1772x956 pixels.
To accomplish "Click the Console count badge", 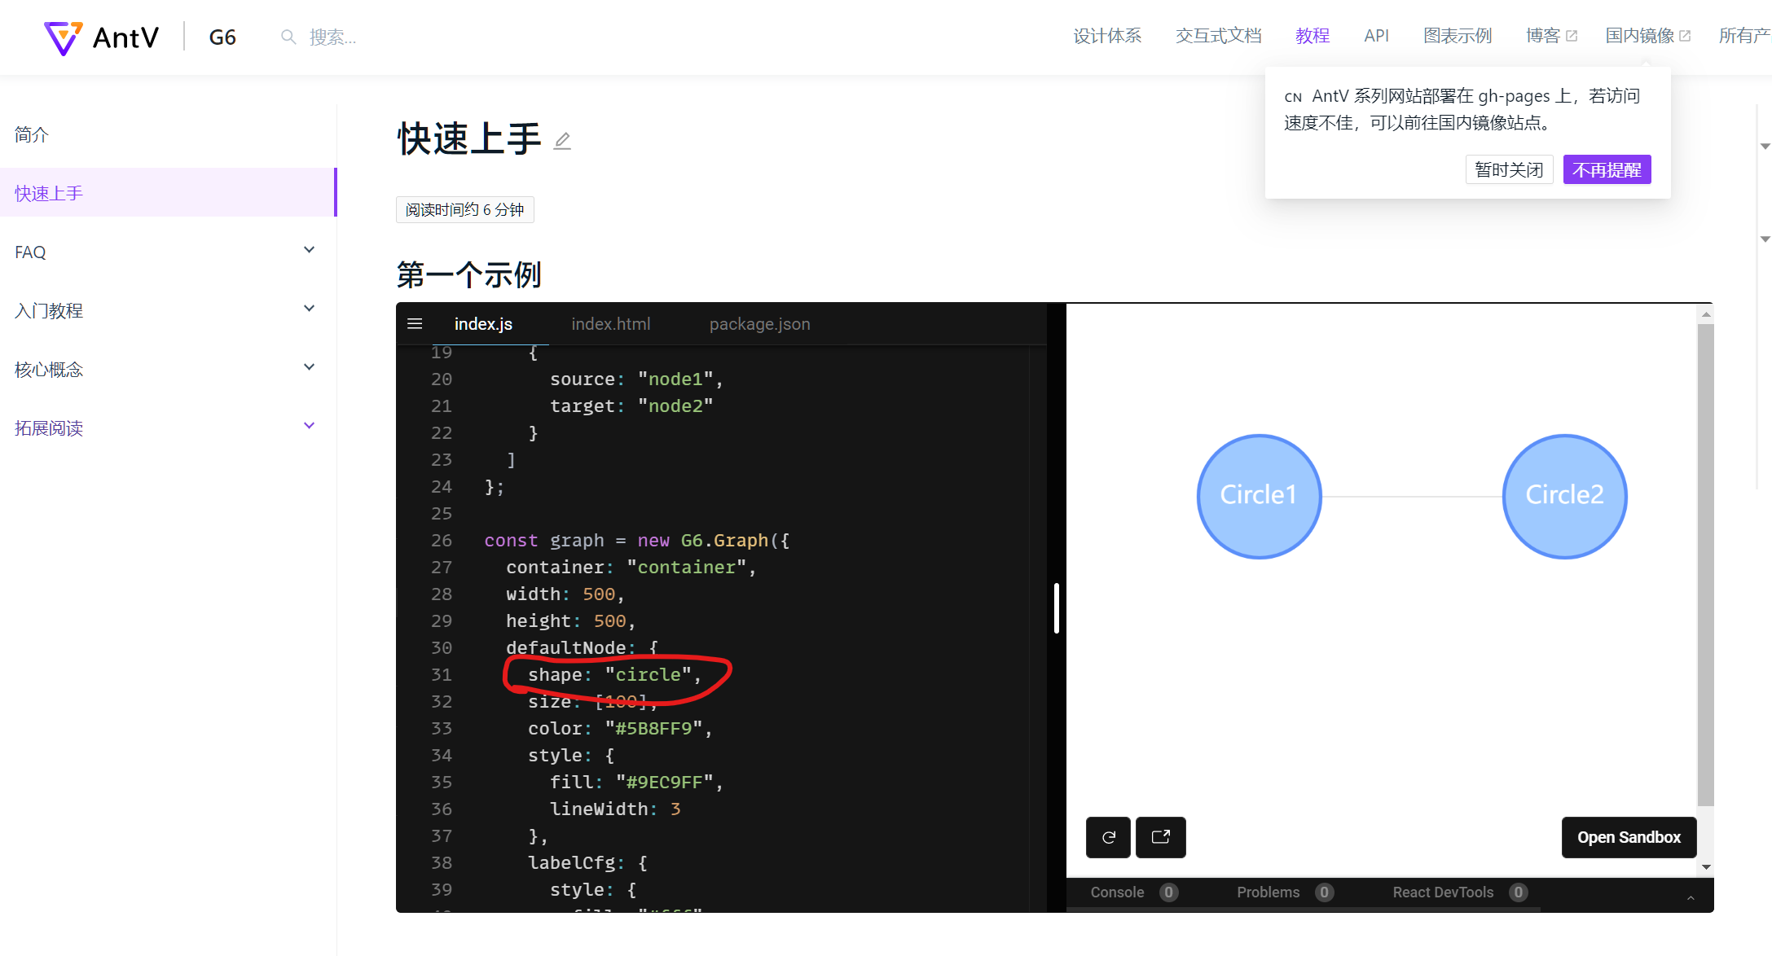I will click(x=1169, y=892).
